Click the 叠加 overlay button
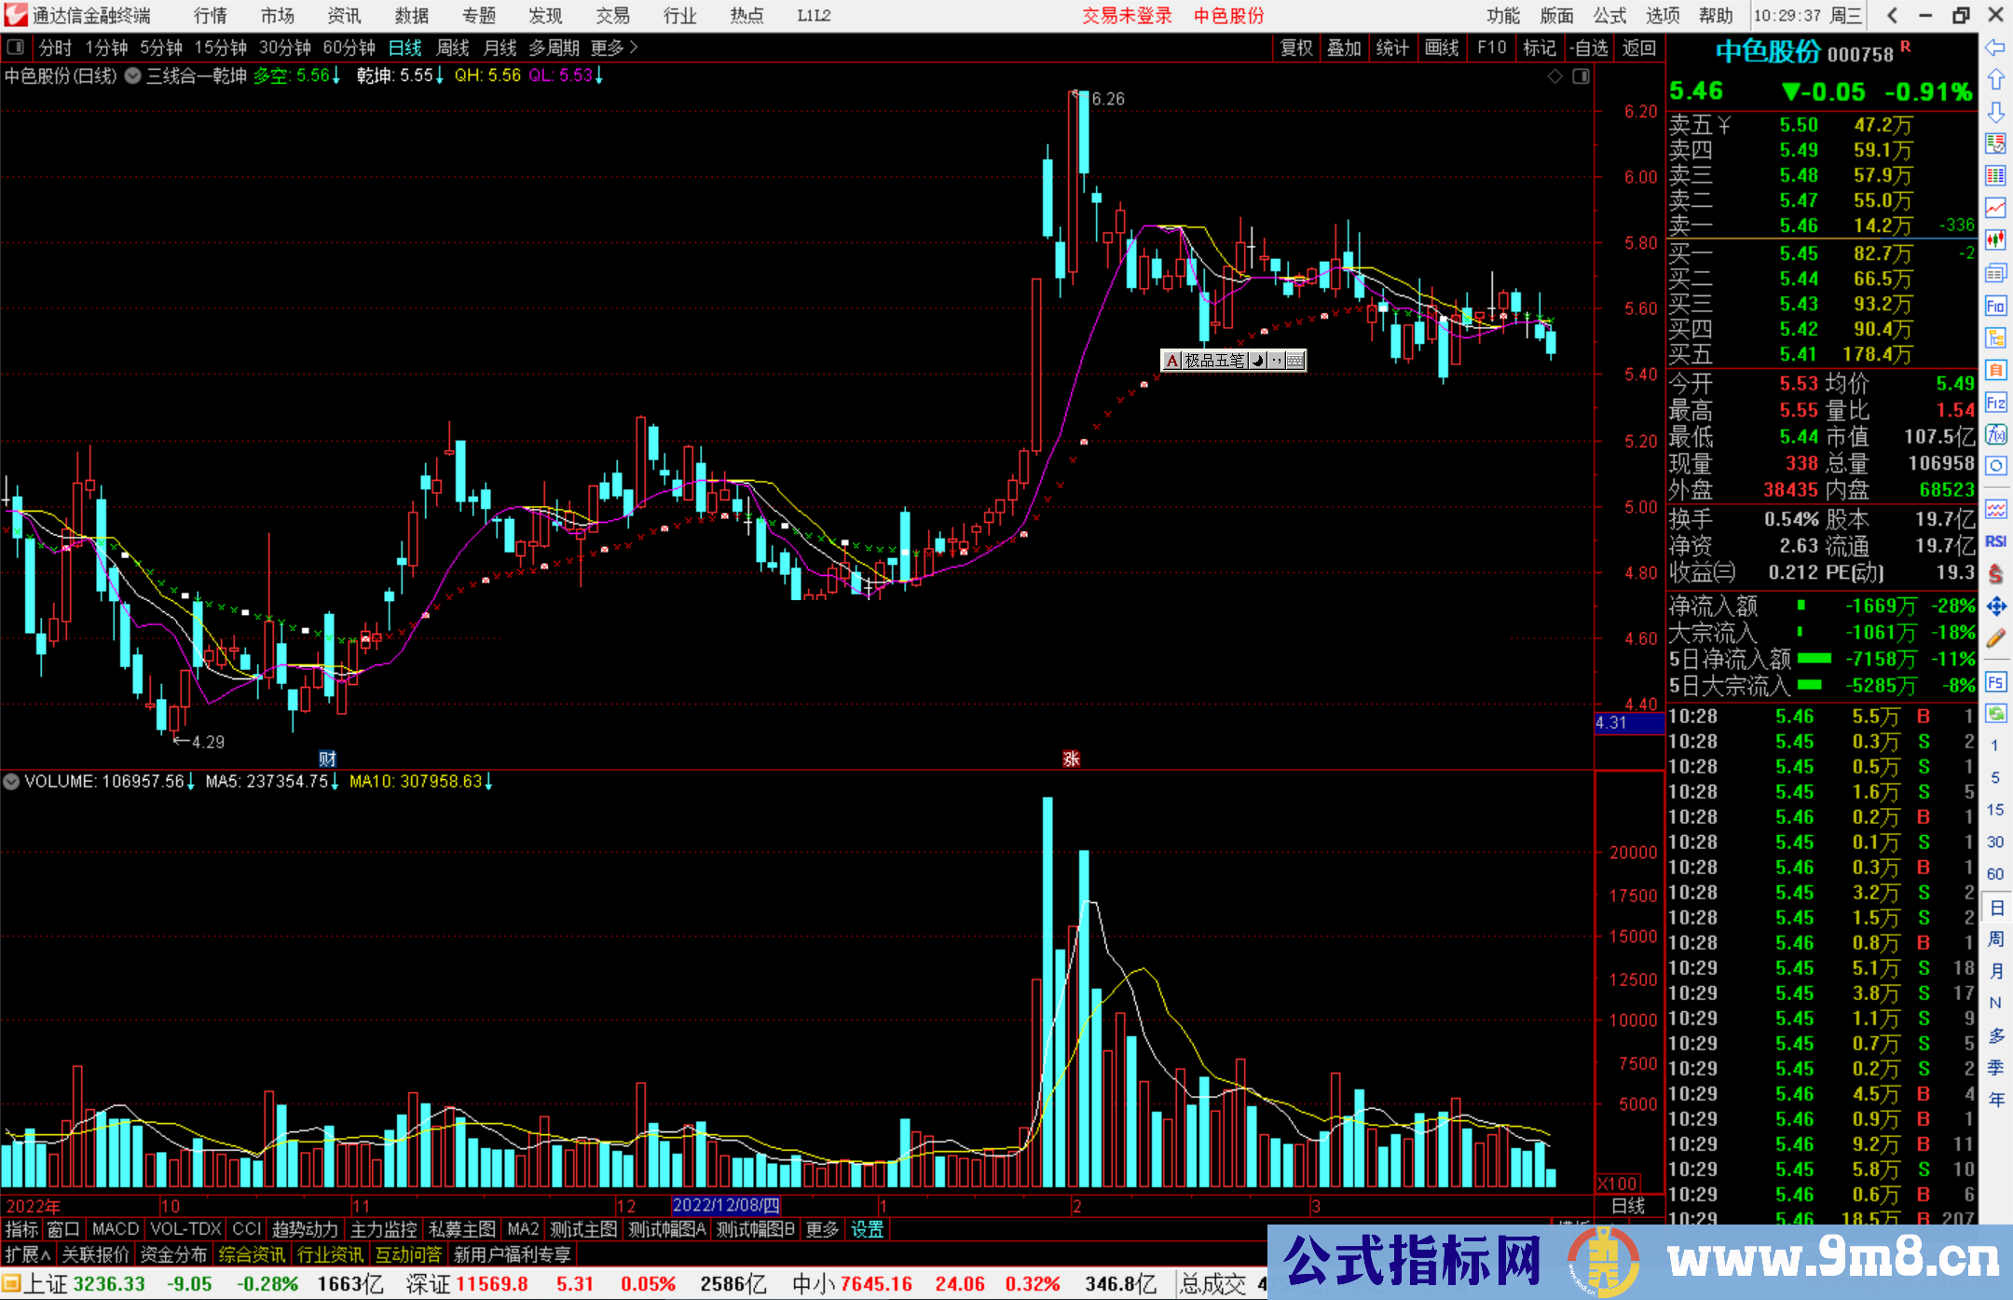 (1345, 48)
